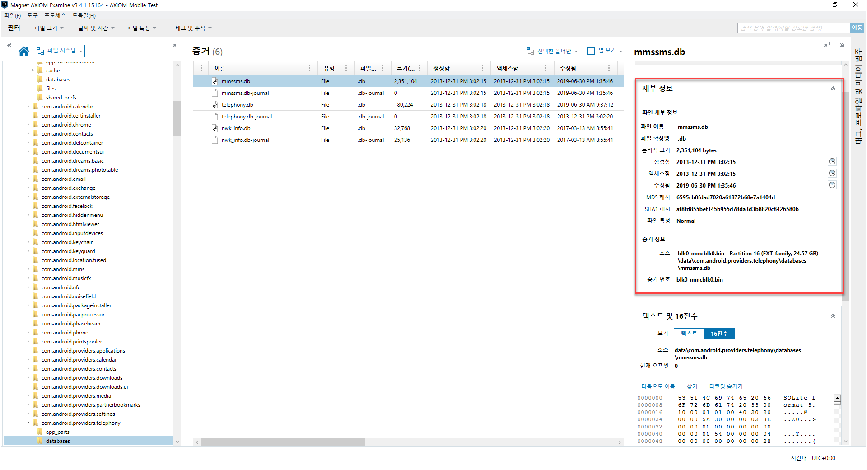The image size is (867, 470).
Task: Click the telephony.db-journal file icon
Action: (x=215, y=117)
